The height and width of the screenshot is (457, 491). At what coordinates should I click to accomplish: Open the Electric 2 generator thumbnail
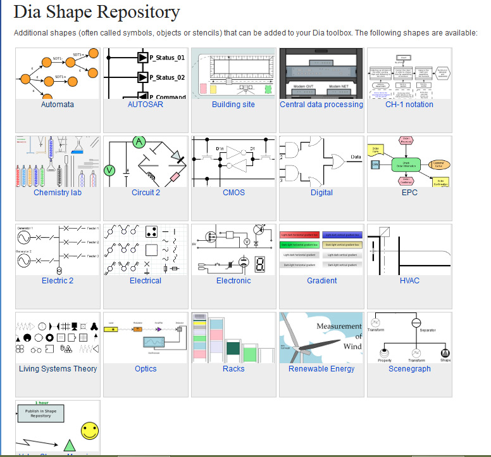pos(58,250)
